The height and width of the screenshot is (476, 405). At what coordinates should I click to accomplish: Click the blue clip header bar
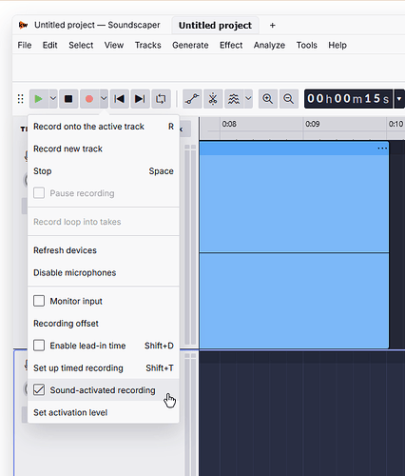(x=294, y=149)
